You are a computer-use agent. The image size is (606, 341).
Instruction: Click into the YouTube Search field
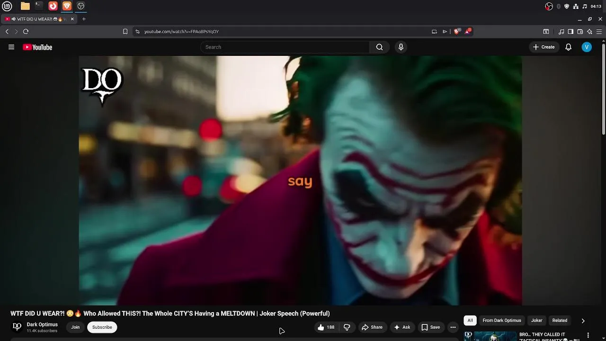coord(285,47)
